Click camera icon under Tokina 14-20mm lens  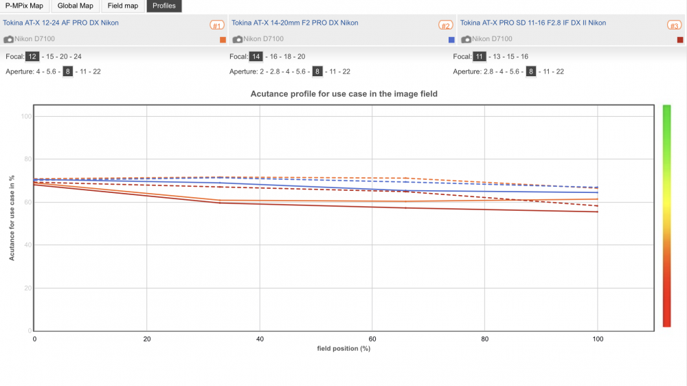[238, 39]
